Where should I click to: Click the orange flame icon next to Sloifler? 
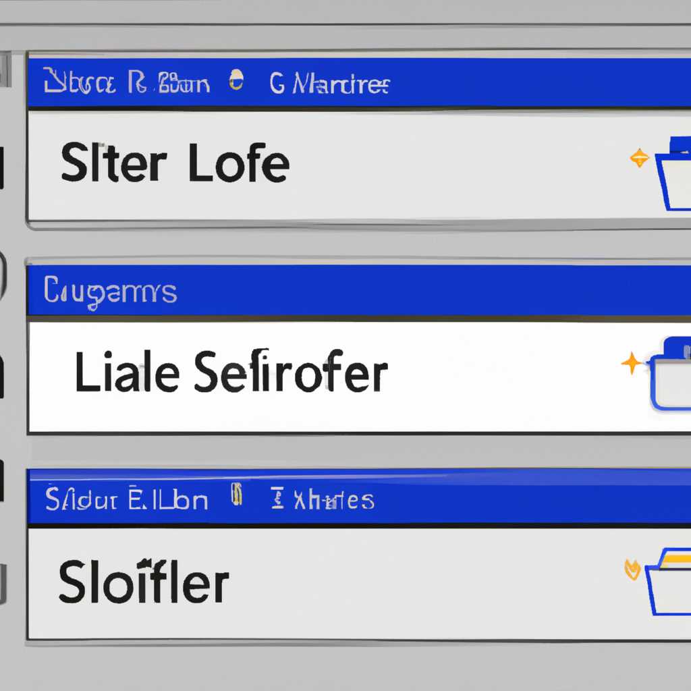[x=632, y=570]
